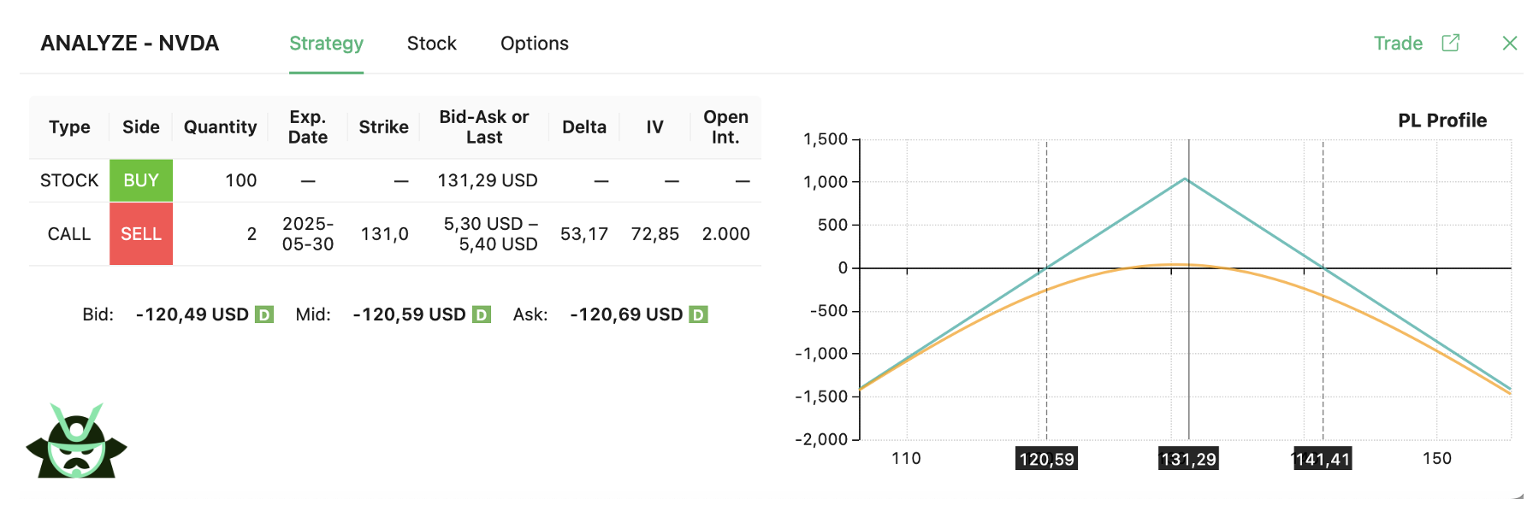Click the CALL quantity of 2
1533x511 pixels.
coord(251,233)
